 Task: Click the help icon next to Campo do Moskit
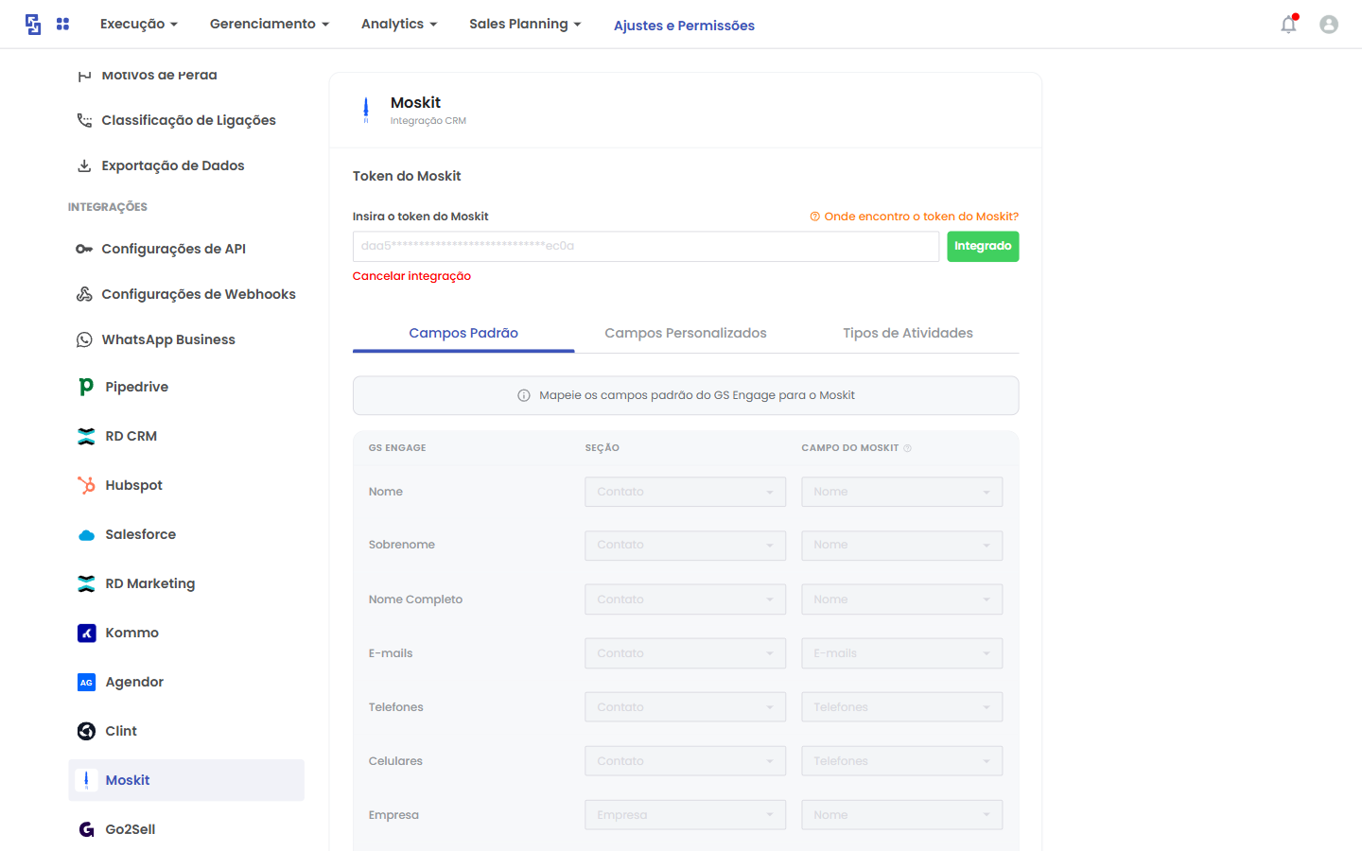coord(907,448)
